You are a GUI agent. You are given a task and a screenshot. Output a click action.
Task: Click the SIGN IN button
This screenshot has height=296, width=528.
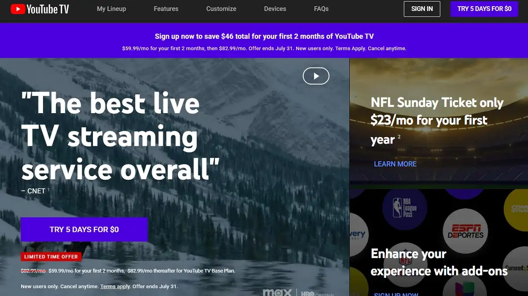pyautogui.click(x=422, y=9)
